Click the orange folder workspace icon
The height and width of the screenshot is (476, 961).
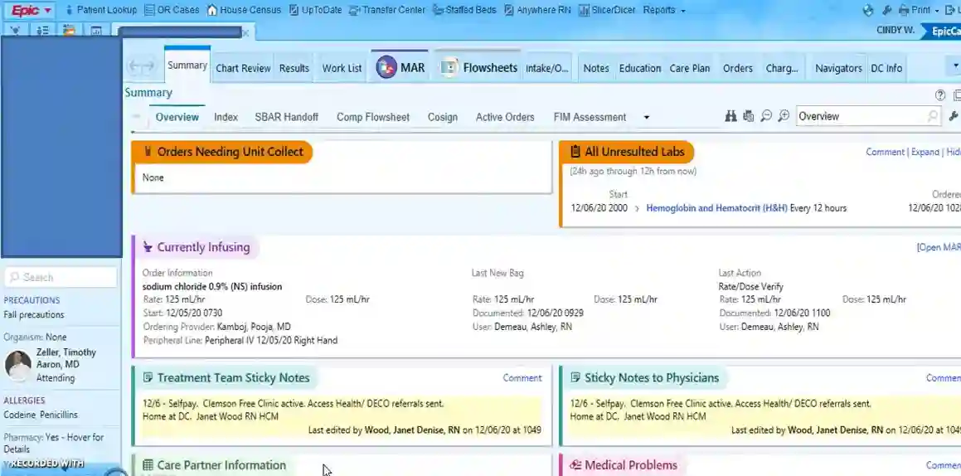[x=70, y=31]
